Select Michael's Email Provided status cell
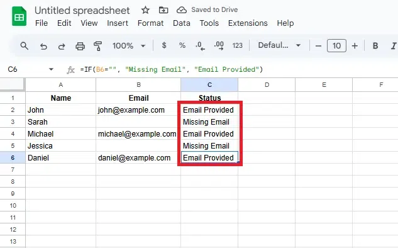398x248 pixels. 209,133
